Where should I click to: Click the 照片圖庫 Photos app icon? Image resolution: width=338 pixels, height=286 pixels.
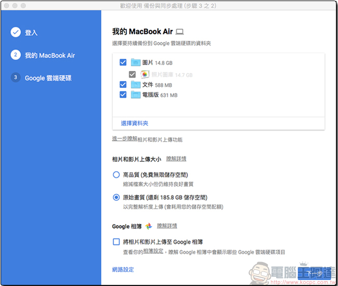click(x=145, y=74)
